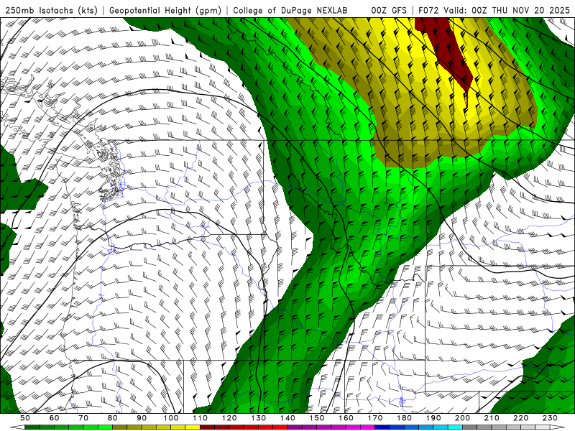Click the colorbar label "130"
This screenshot has width=575, height=431.
click(x=259, y=418)
